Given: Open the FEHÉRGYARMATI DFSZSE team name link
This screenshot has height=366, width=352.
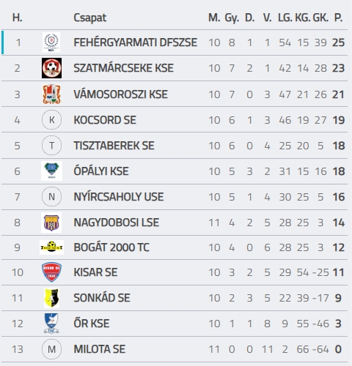Looking at the screenshot, I should coord(136,42).
